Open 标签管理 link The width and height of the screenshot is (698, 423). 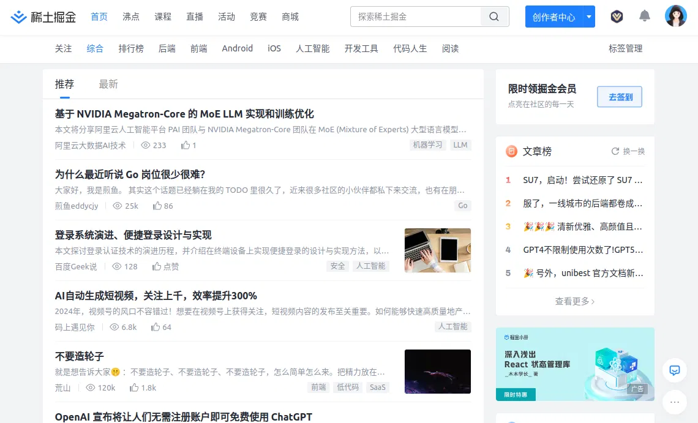click(x=625, y=48)
